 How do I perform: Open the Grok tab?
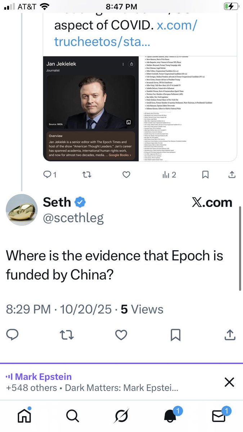click(x=121, y=416)
